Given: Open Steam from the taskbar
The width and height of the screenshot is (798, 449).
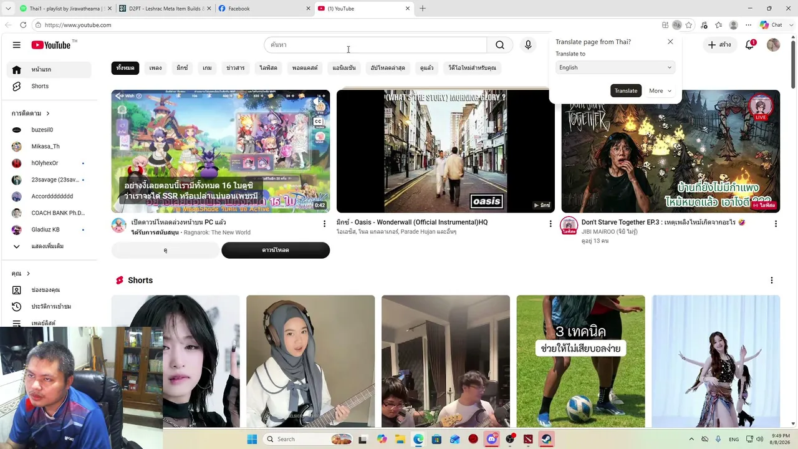Looking at the screenshot, I should click(x=546, y=439).
